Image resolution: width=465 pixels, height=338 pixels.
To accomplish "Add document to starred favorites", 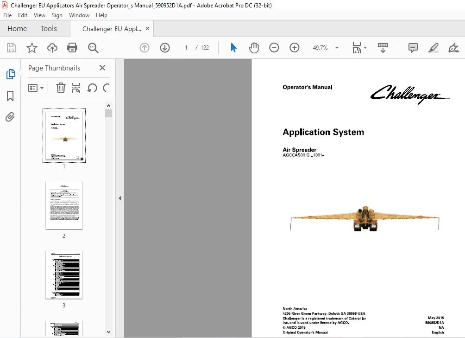I will coord(32,48).
